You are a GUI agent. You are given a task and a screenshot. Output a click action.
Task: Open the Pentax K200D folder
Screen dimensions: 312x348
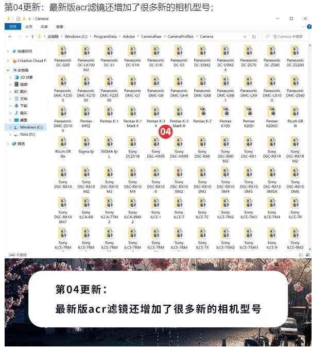coord(272,117)
